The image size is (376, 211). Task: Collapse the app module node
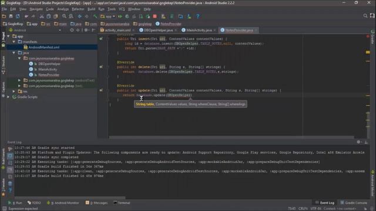pos(9,36)
